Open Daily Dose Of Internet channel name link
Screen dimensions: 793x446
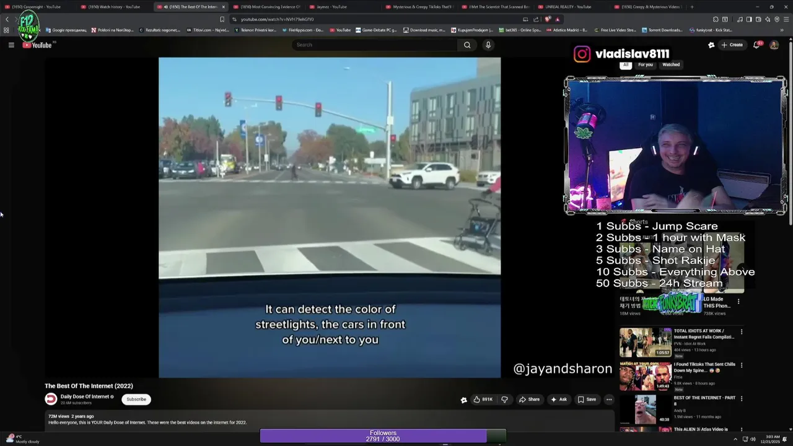pos(85,396)
